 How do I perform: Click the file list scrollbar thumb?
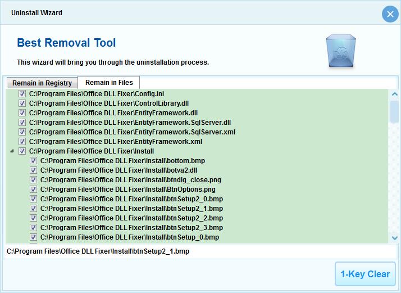(x=395, y=112)
